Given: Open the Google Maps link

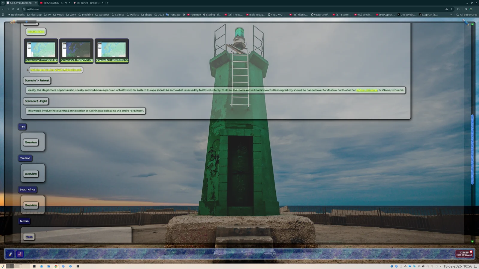Looking at the screenshot, I should (x=35, y=32).
